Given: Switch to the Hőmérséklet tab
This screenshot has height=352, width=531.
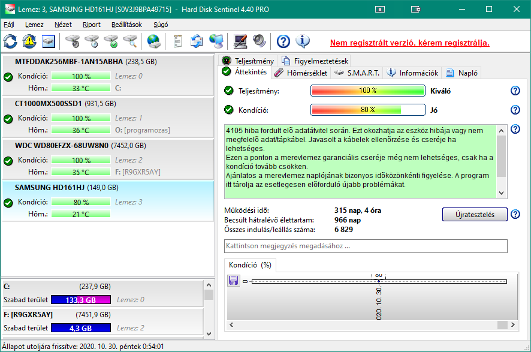Looking at the screenshot, I should [300, 73].
